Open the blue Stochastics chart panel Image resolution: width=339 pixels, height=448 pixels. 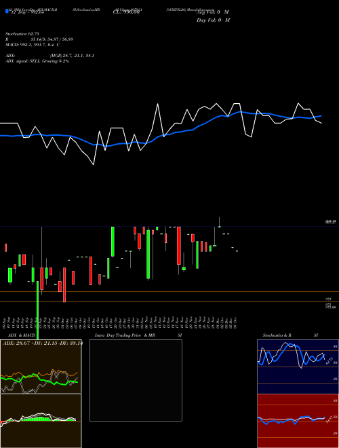pos(298,367)
